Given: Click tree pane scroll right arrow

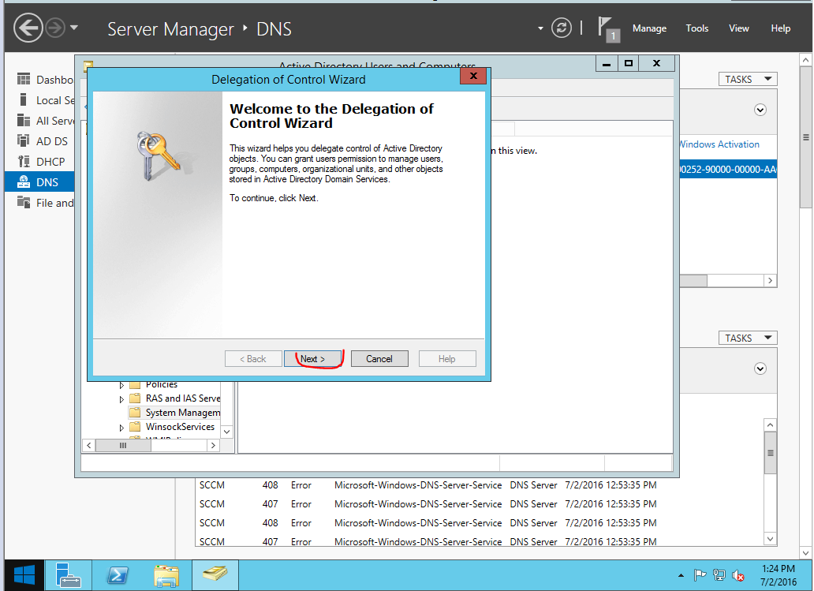Looking at the screenshot, I should (x=213, y=446).
